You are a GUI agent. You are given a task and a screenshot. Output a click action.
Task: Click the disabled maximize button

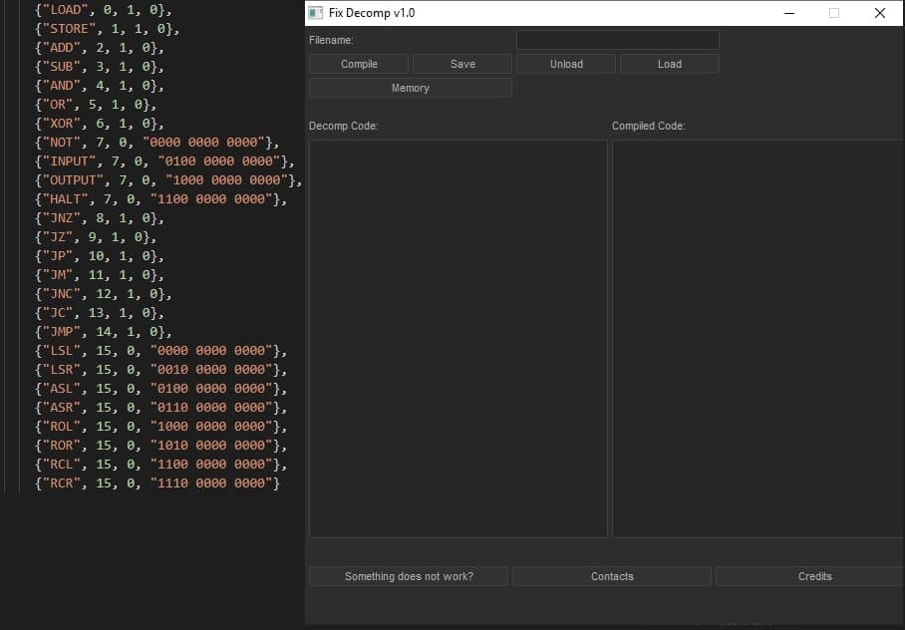(x=834, y=13)
